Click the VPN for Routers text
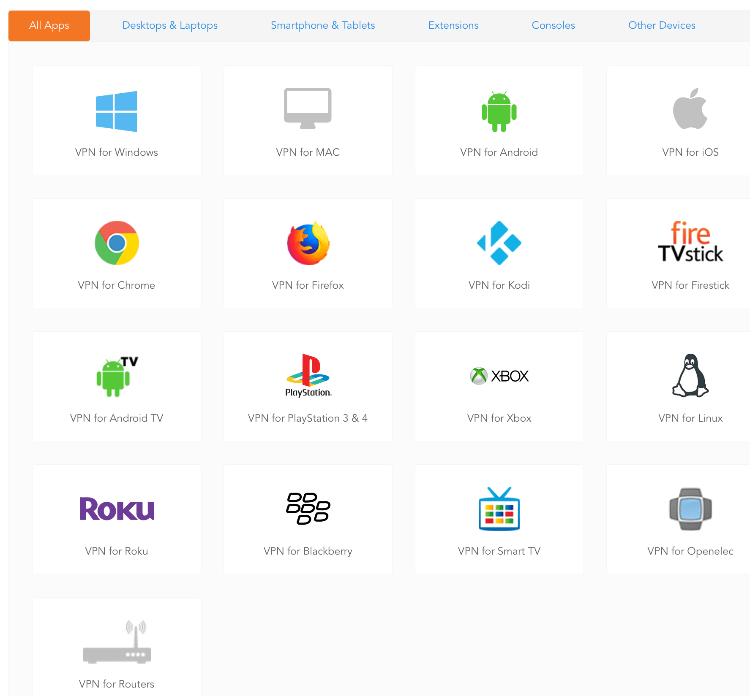The height and width of the screenshot is (696, 750). tap(117, 684)
